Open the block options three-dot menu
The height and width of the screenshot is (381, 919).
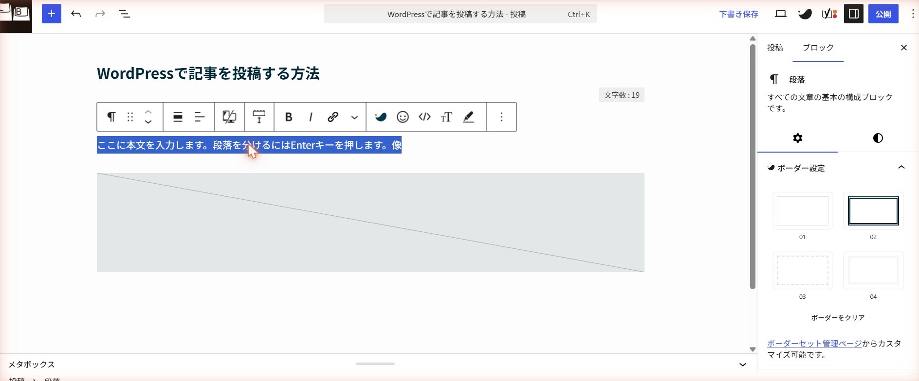click(501, 117)
